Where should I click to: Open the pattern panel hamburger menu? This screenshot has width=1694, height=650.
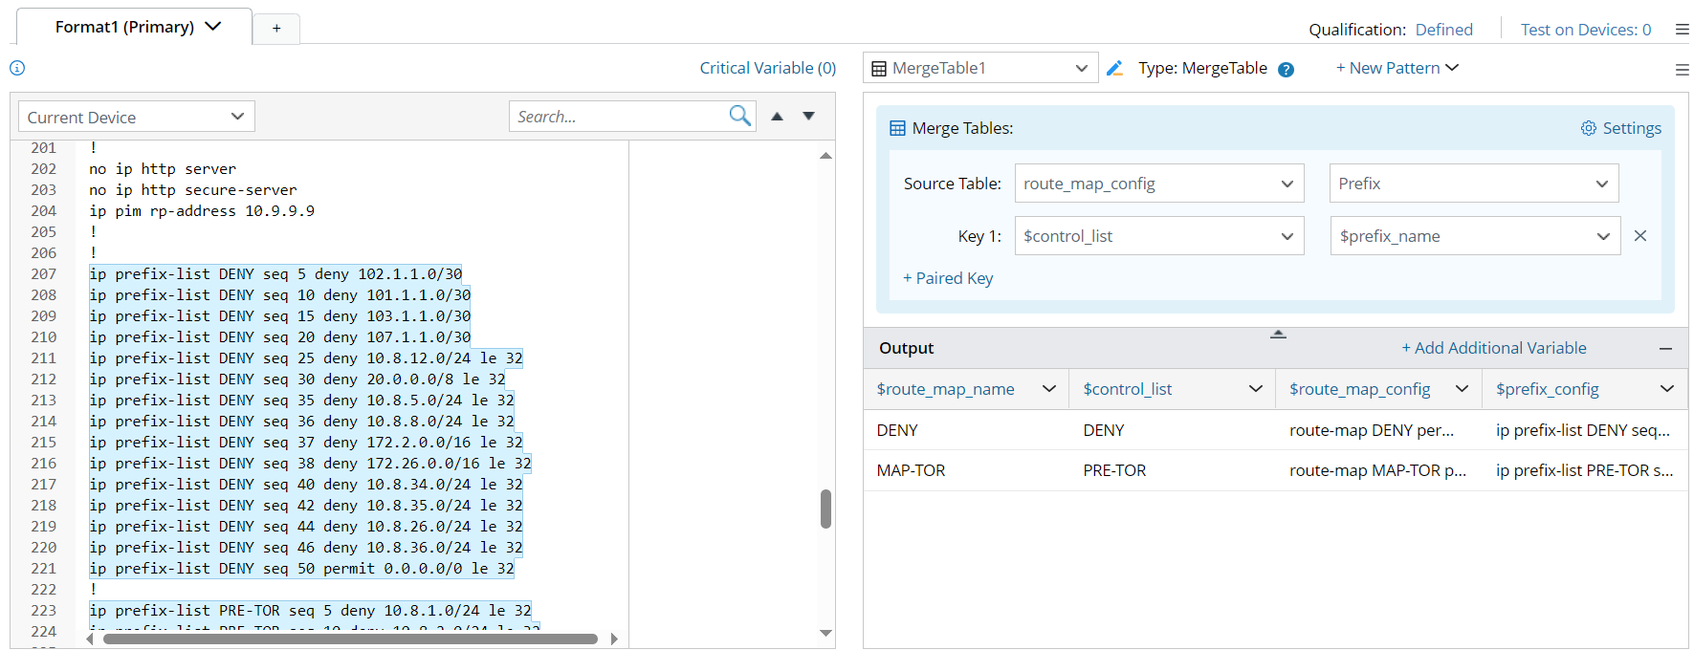[x=1682, y=70]
